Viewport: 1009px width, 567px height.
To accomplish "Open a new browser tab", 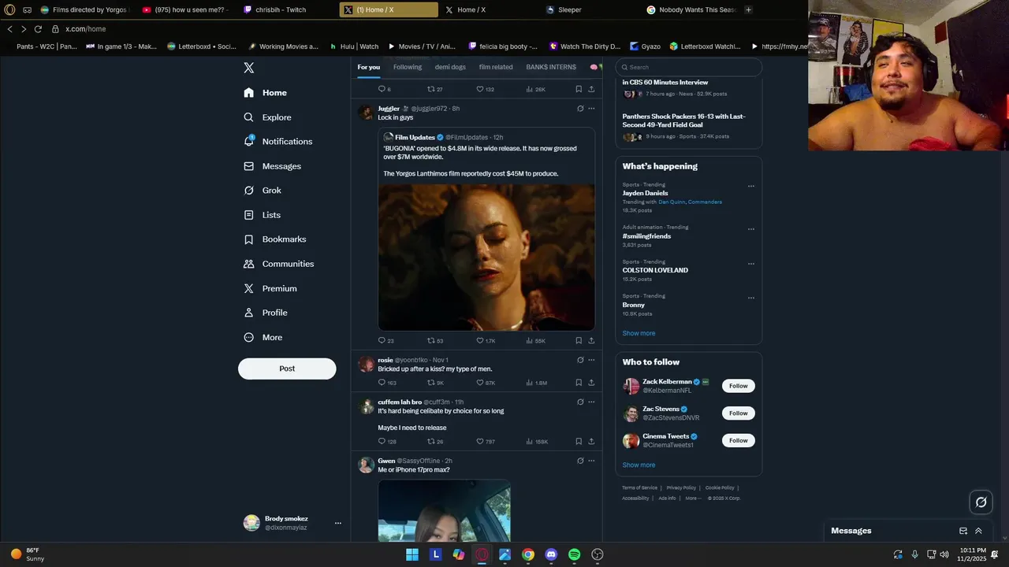I will coord(748,9).
